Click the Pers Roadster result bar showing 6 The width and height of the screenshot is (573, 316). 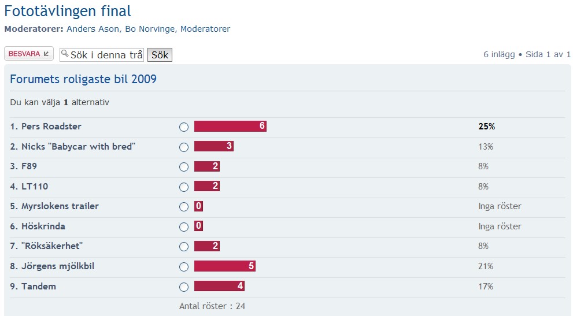(230, 126)
